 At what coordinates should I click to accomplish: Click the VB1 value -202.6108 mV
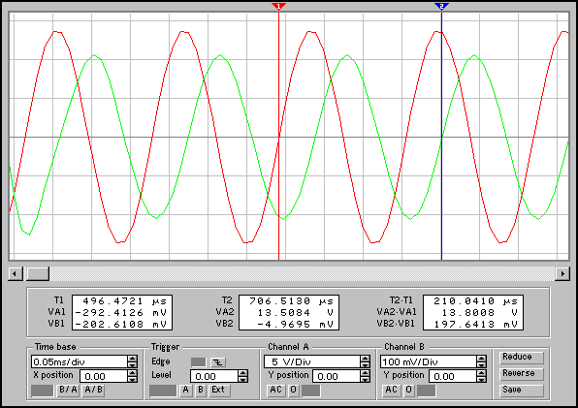pyautogui.click(x=121, y=325)
